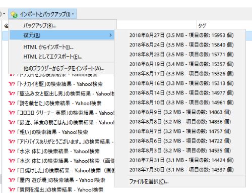
Task: Restore backup dated 2018年8月3日
Action: point(180,151)
